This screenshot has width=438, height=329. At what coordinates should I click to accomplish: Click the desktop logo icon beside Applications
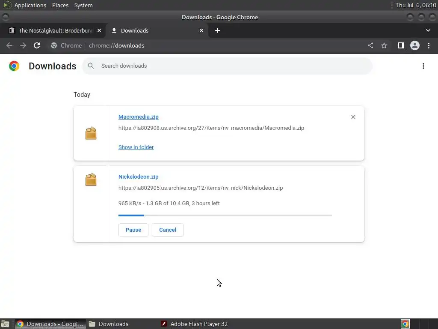pos(7,5)
